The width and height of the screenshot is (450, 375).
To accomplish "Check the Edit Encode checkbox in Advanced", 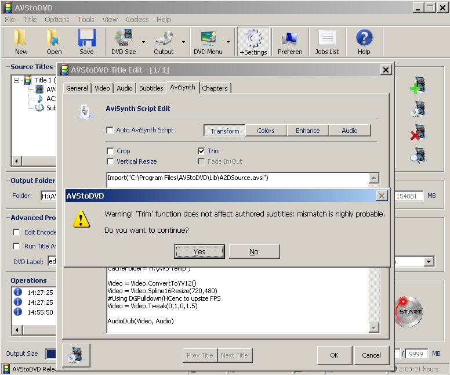I will coord(17,232).
